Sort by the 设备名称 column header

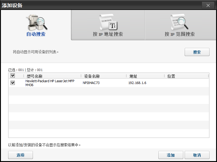92,76
